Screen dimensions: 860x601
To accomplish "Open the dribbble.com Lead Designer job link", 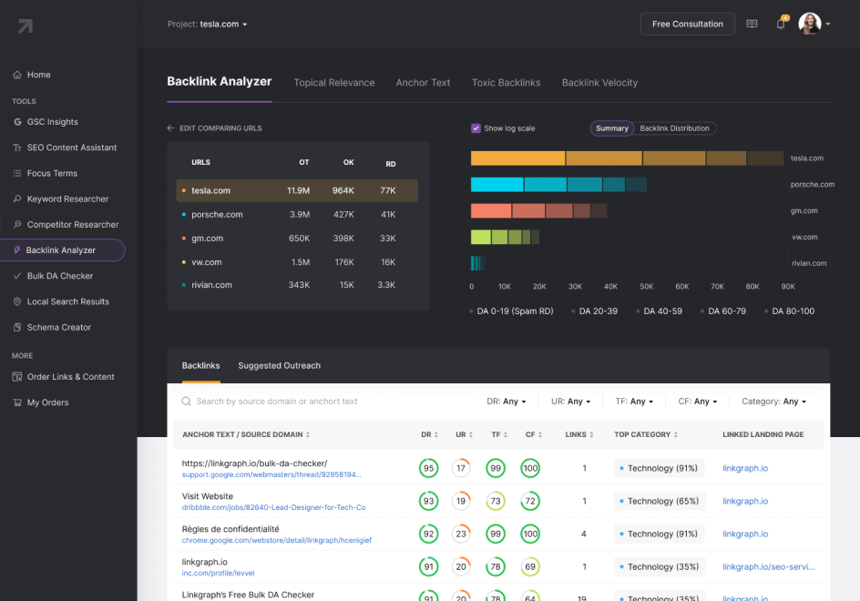I will pyautogui.click(x=273, y=508).
